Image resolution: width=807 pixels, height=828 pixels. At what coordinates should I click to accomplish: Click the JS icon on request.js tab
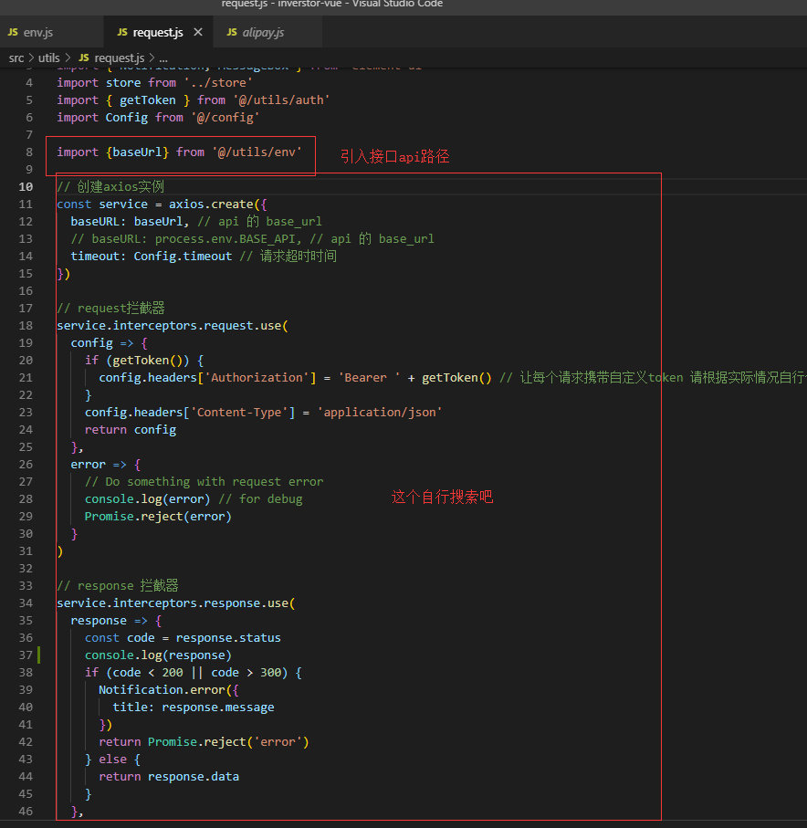122,32
